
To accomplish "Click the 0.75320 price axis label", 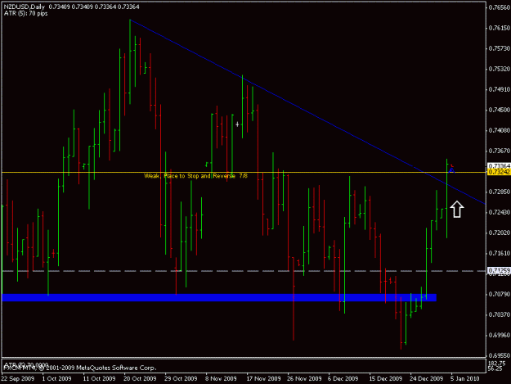I will [500, 69].
